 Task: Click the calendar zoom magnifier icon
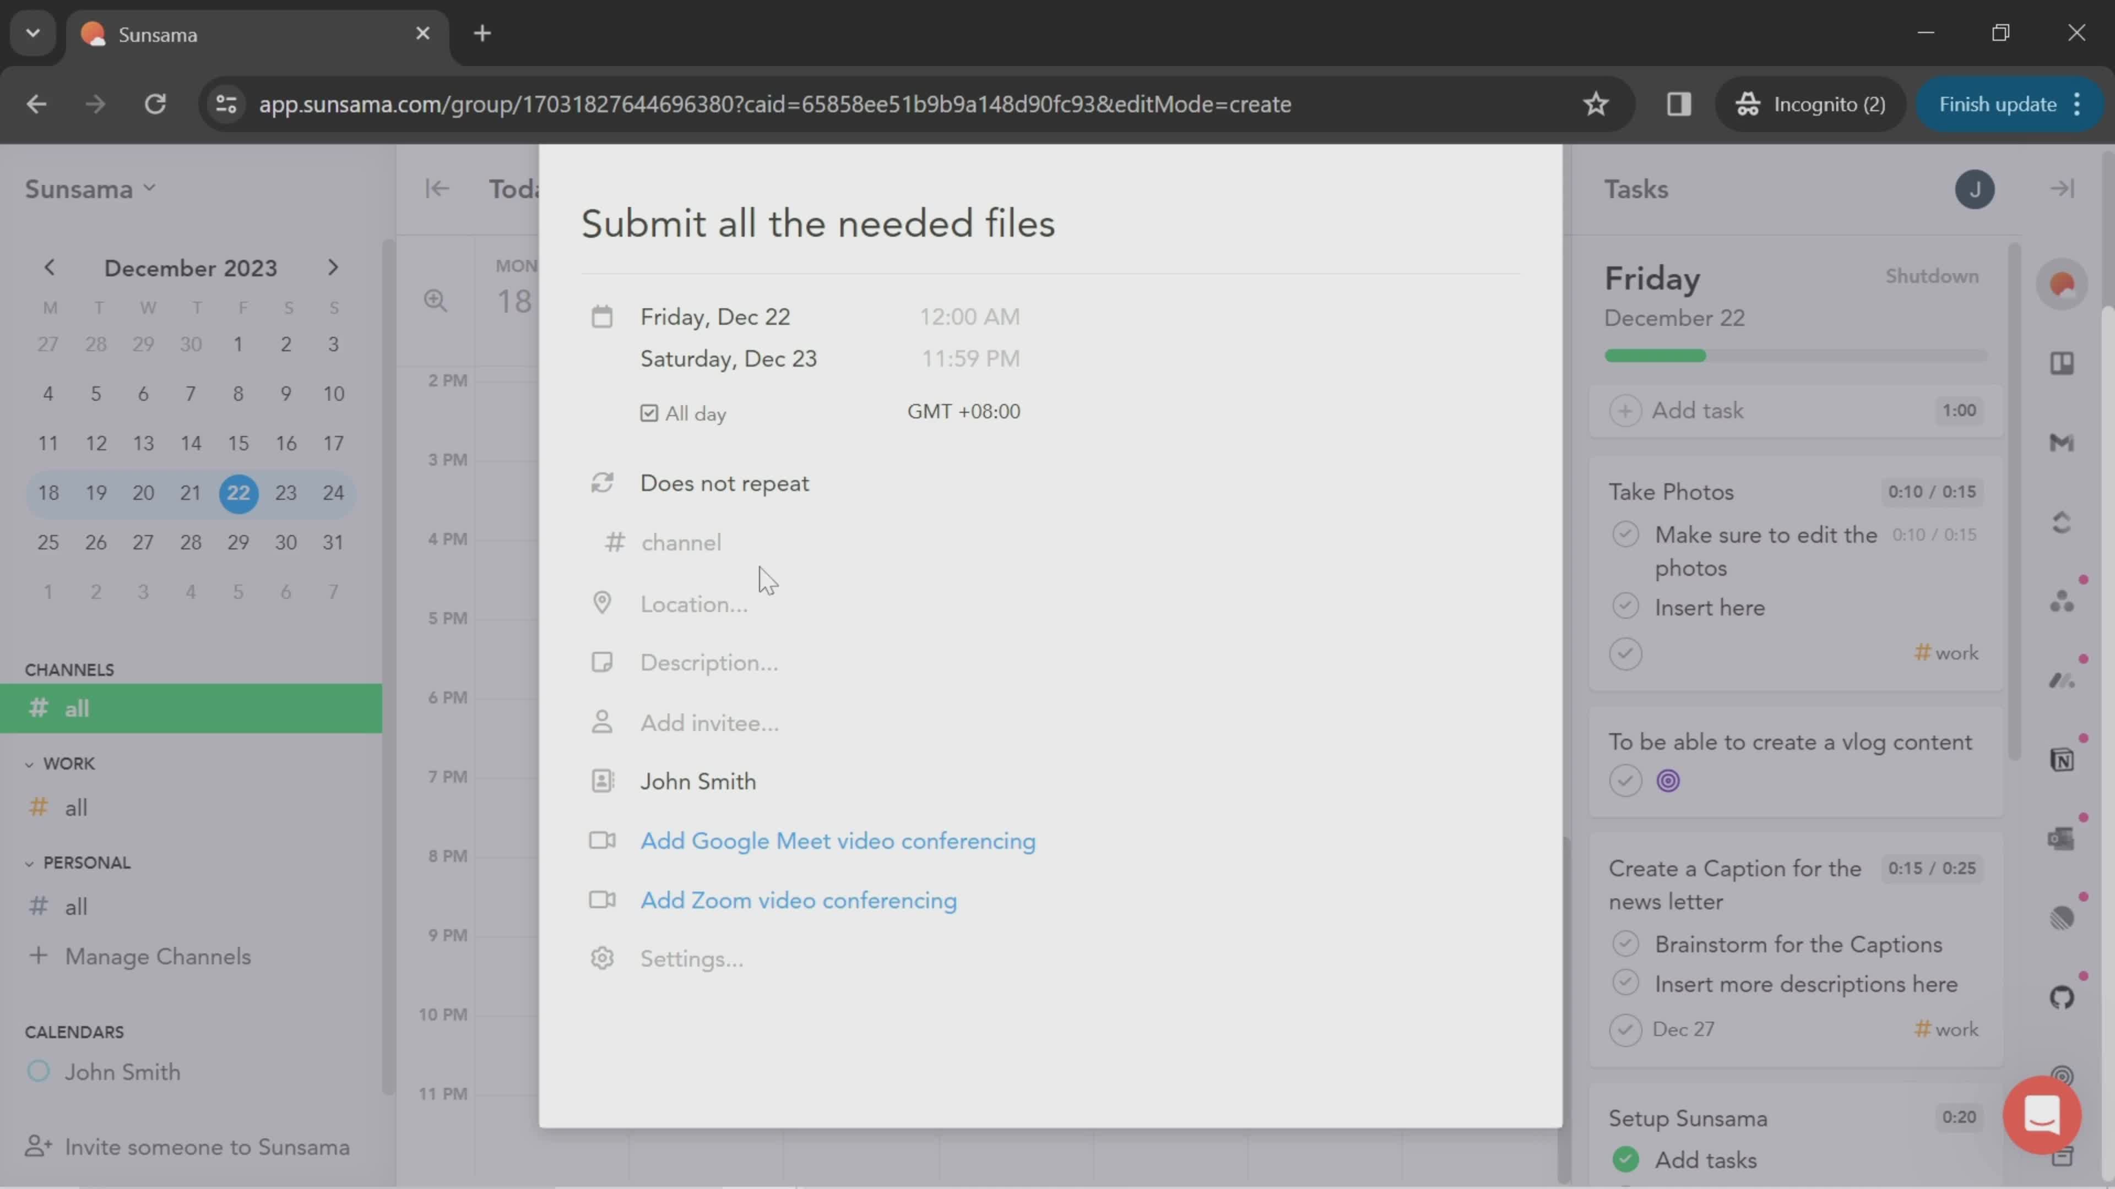pyautogui.click(x=435, y=301)
